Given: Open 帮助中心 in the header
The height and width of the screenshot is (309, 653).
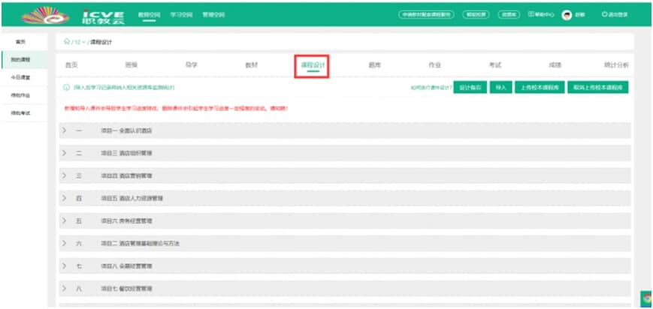Looking at the screenshot, I should [541, 14].
